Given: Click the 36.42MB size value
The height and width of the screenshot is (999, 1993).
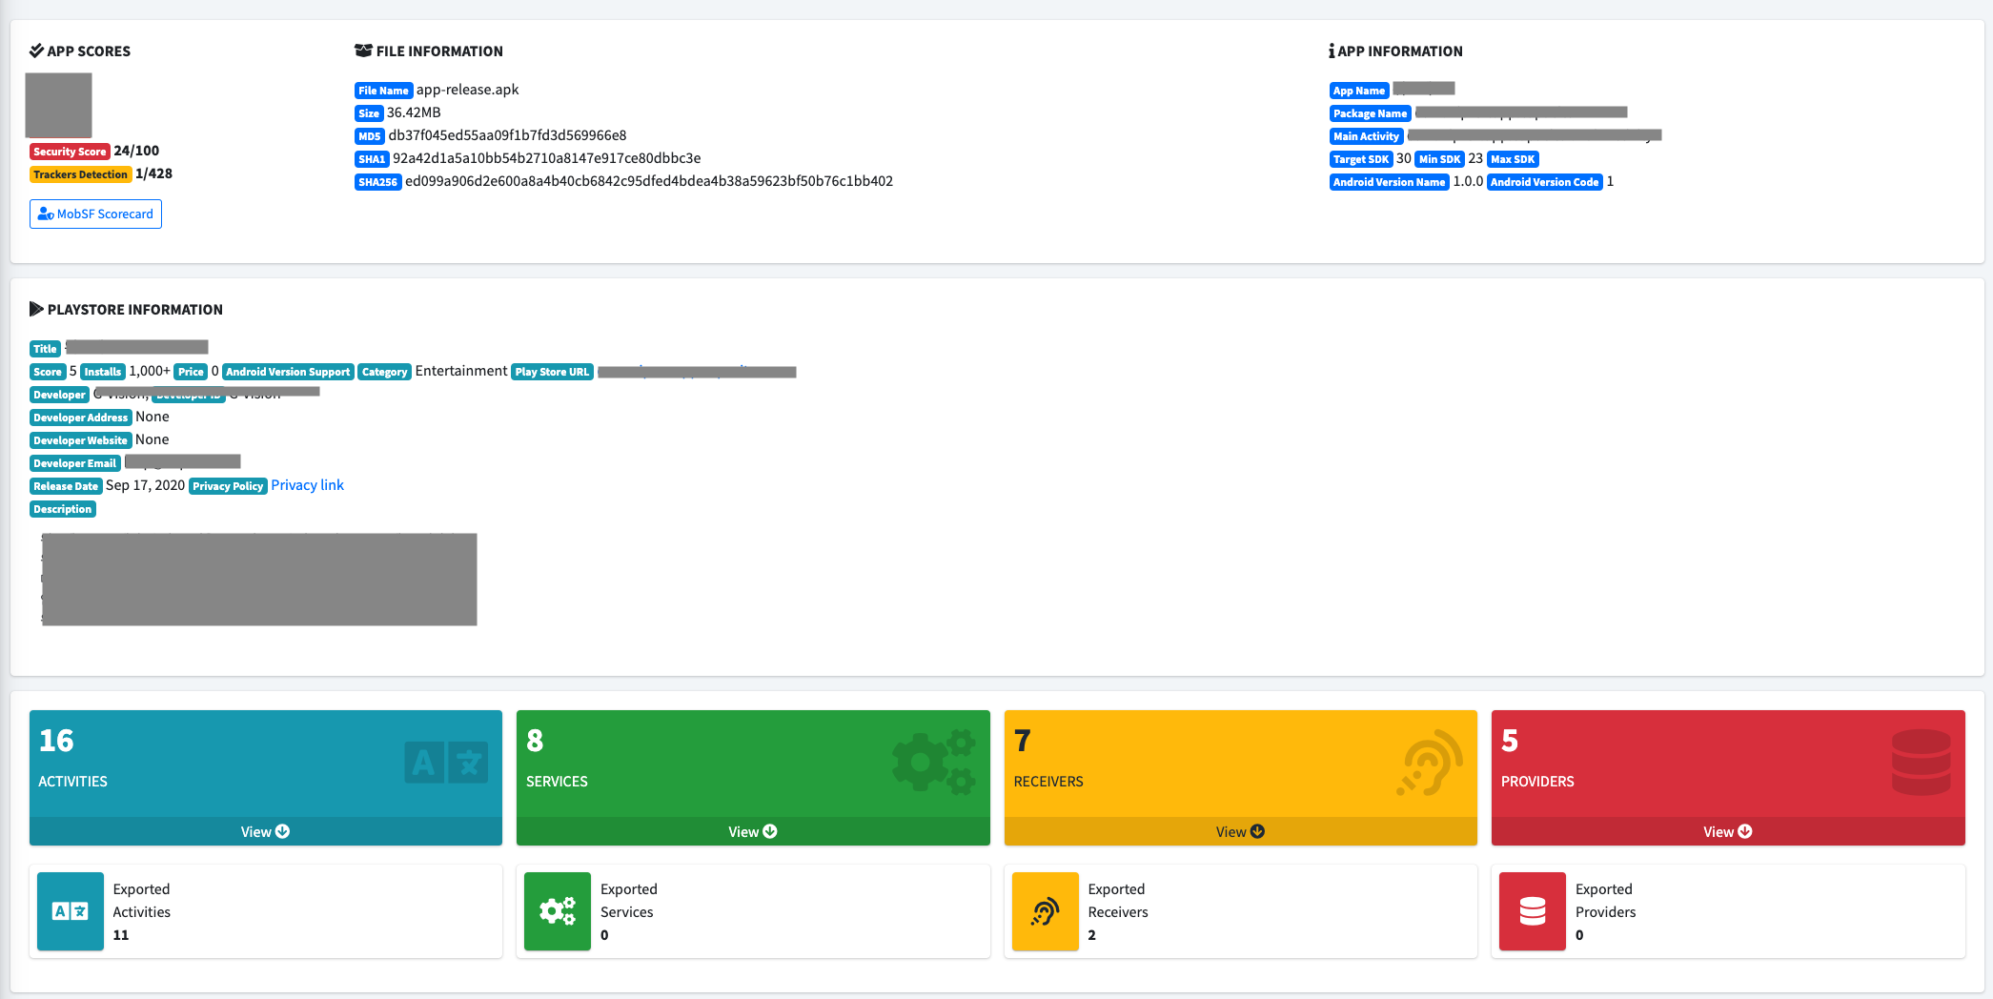Looking at the screenshot, I should point(414,112).
